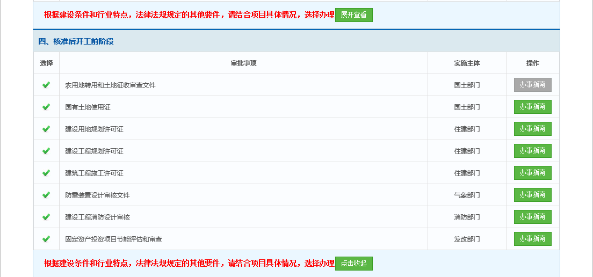Click the checkmark for 农用地转用和土地征收审查文件
This screenshot has height=277, width=593.
tap(46, 85)
